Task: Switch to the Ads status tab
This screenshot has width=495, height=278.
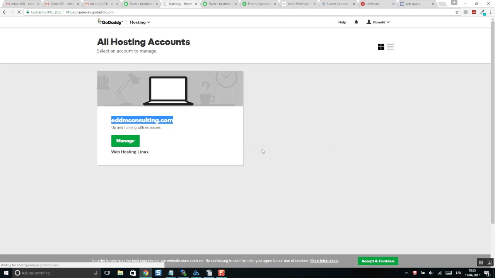Action: click(x=416, y=4)
